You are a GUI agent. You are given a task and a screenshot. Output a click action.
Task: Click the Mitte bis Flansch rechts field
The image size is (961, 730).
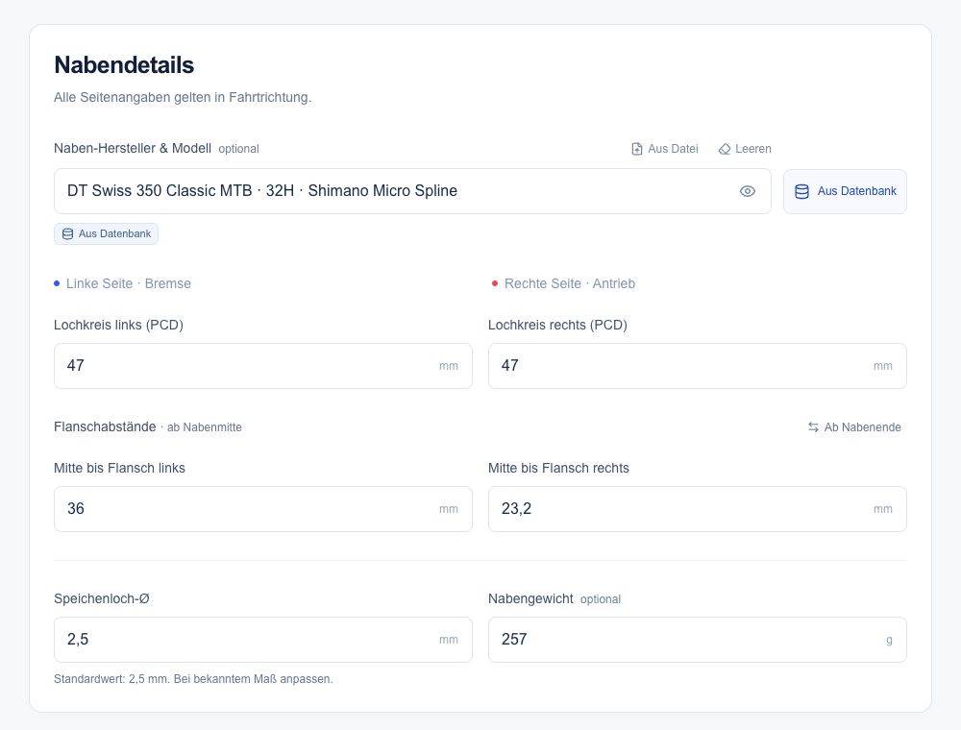pos(698,509)
